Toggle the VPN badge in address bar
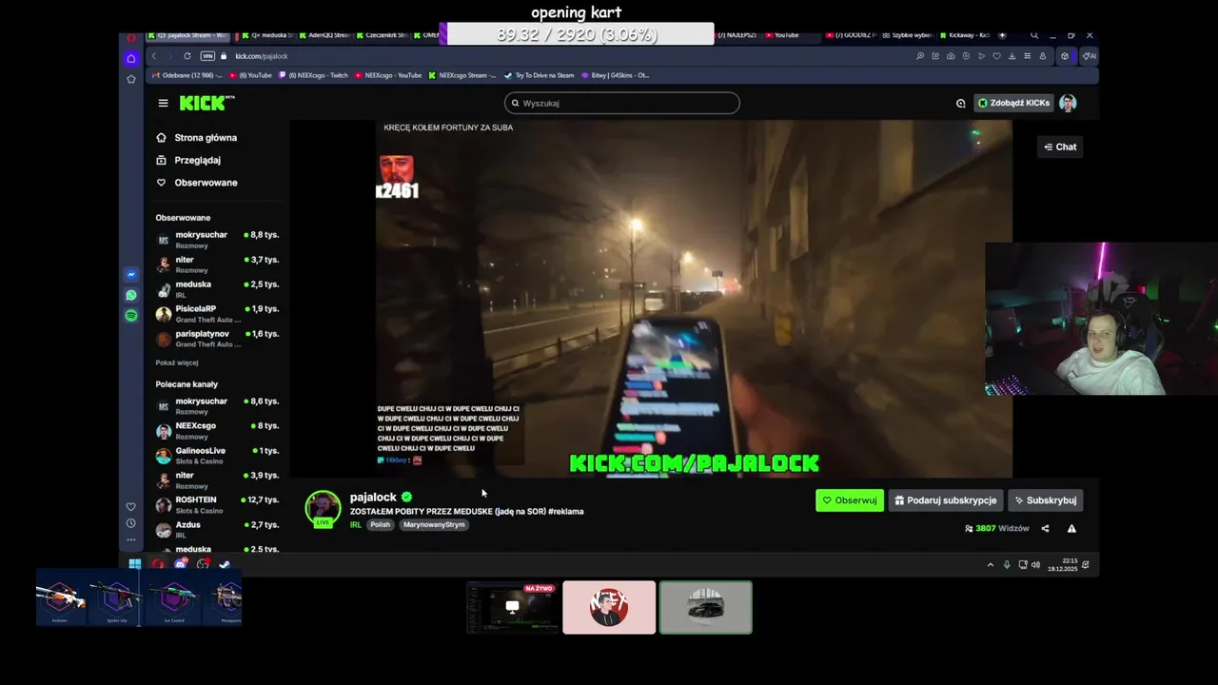The width and height of the screenshot is (1218, 685). [x=207, y=56]
